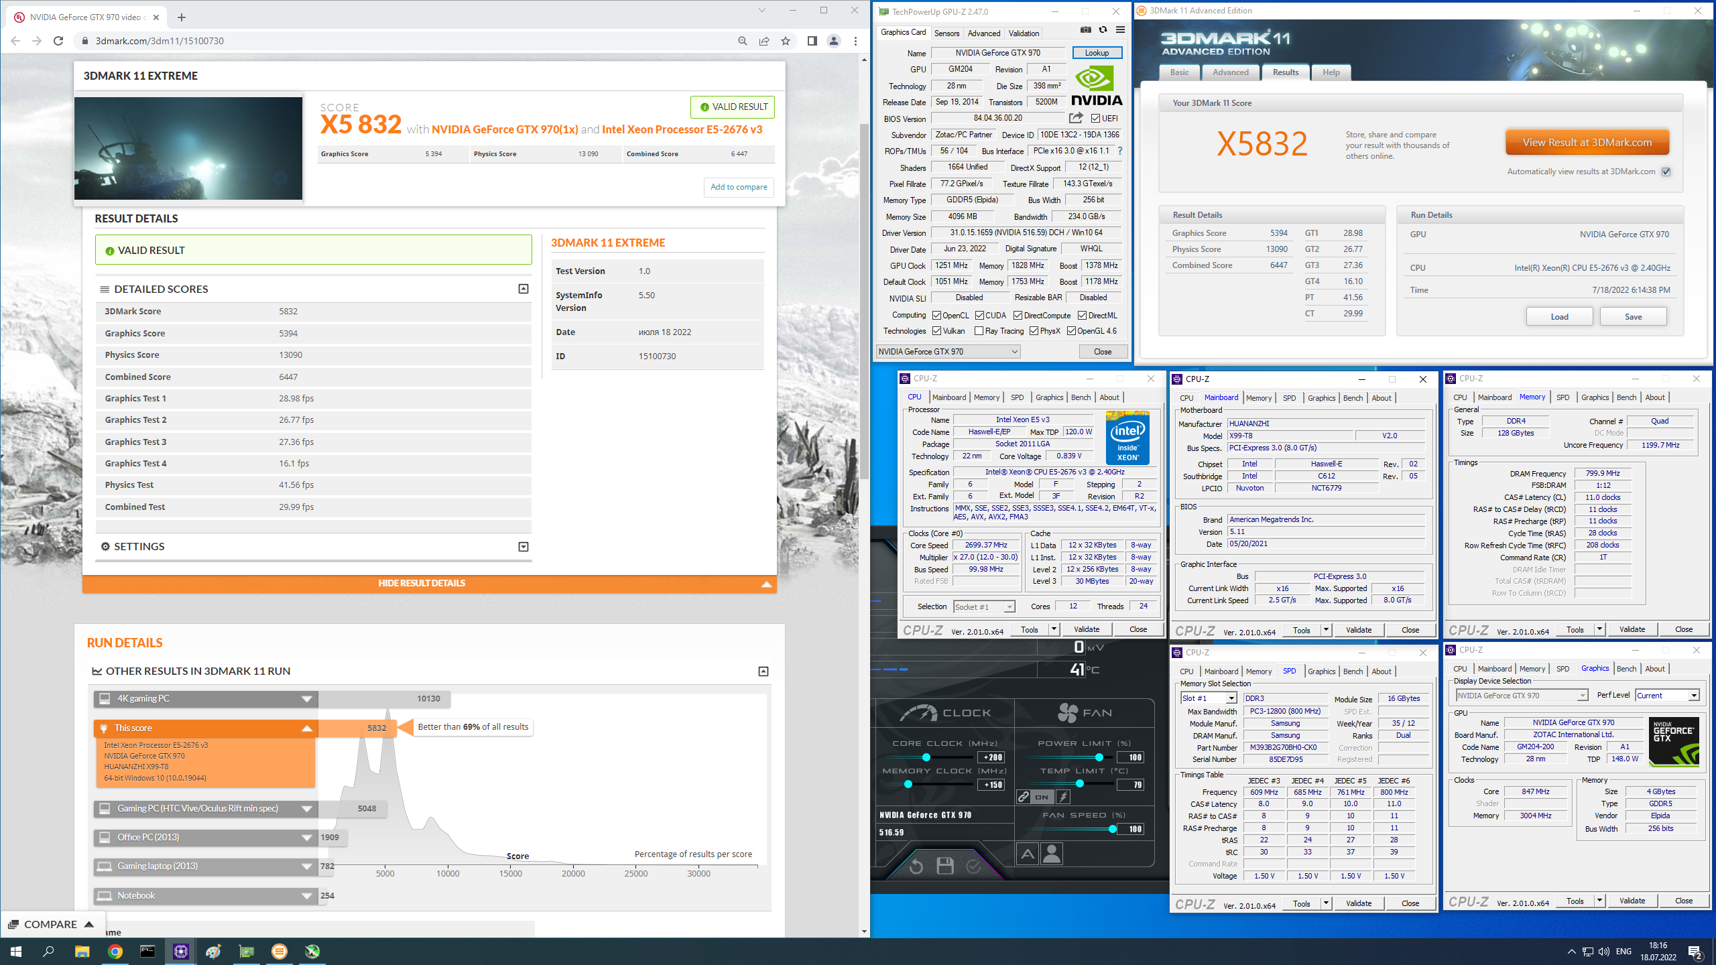Viewport: 1716px width, 965px height.
Task: Click the CPU-Z icon on the taskbar
Action: pyautogui.click(x=180, y=951)
